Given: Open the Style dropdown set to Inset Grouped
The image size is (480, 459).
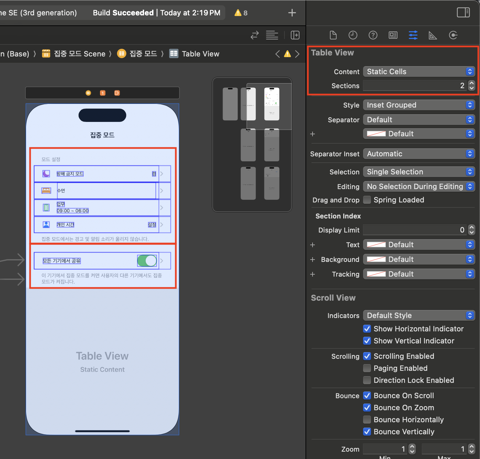Looking at the screenshot, I should tap(419, 105).
